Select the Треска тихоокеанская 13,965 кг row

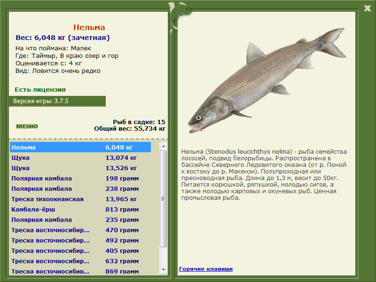(80, 199)
